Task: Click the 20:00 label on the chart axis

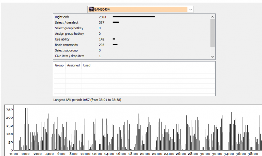Action: pyautogui.click(x=145, y=154)
